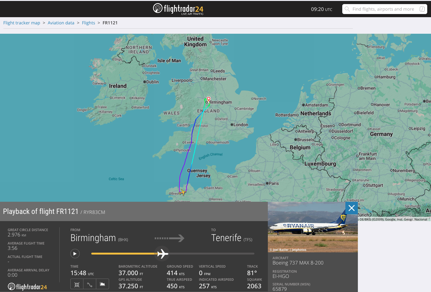The width and height of the screenshot is (431, 292).
Task: Toggle the flight route path button
Action: (90, 284)
